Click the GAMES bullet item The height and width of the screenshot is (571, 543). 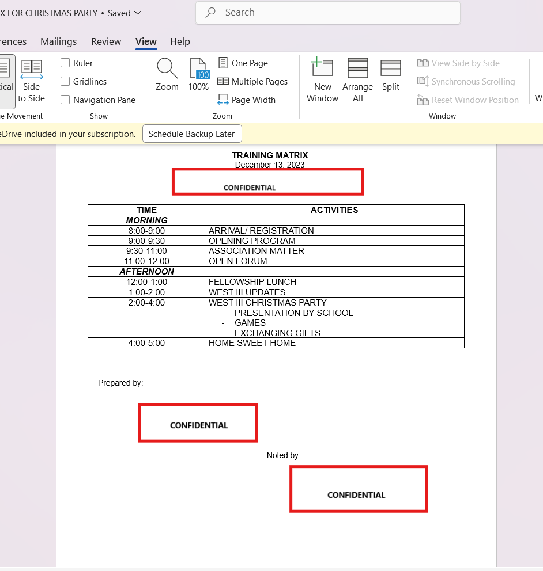[250, 323]
